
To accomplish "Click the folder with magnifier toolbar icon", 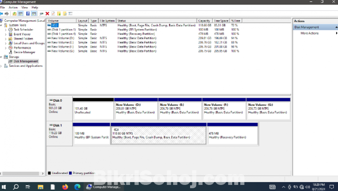I will 65,14.
